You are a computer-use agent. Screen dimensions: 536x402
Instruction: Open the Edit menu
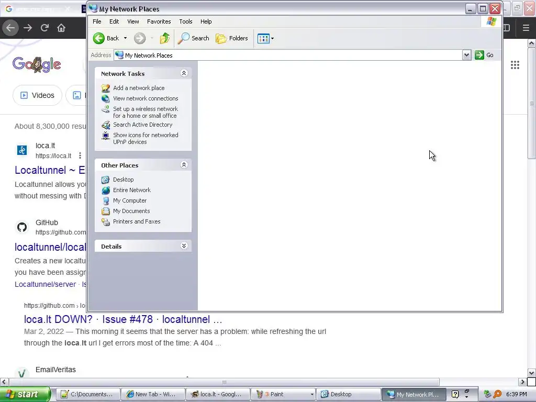point(114,21)
